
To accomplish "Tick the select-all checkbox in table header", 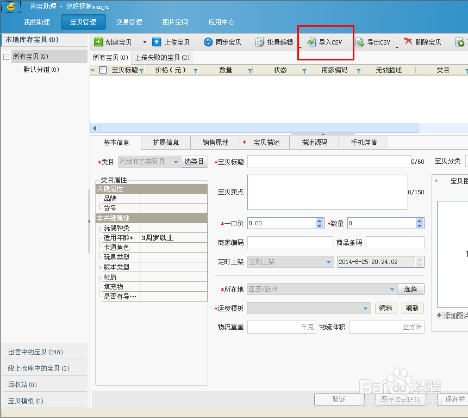I will pos(103,70).
